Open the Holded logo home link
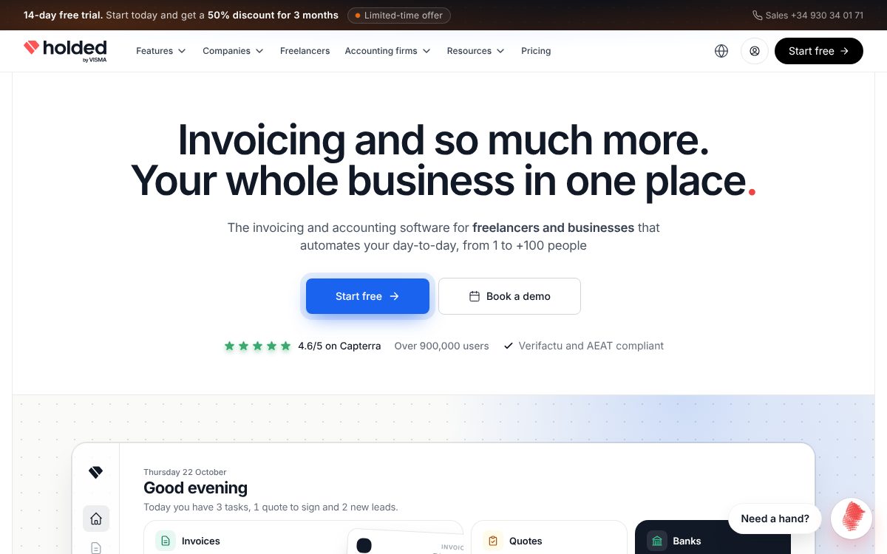Image resolution: width=887 pixels, height=554 pixels. [65, 50]
